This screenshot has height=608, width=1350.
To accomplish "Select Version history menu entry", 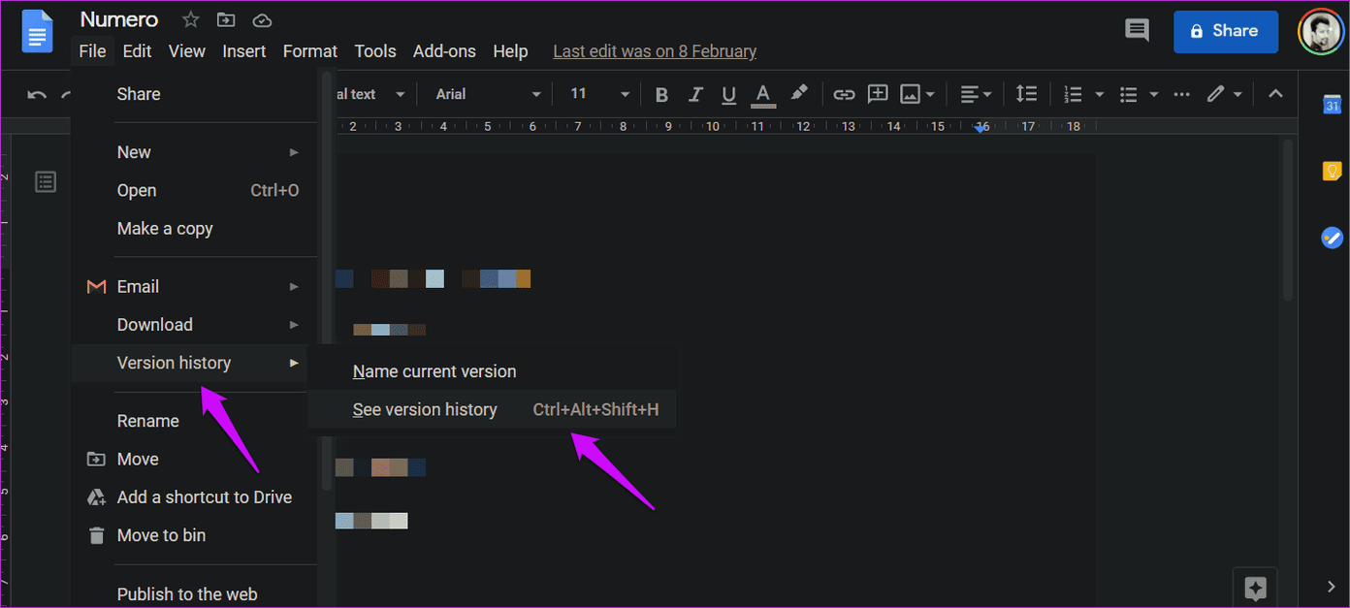I will coord(190,363).
